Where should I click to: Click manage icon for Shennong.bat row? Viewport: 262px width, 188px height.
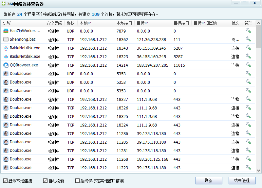[x=248, y=39]
